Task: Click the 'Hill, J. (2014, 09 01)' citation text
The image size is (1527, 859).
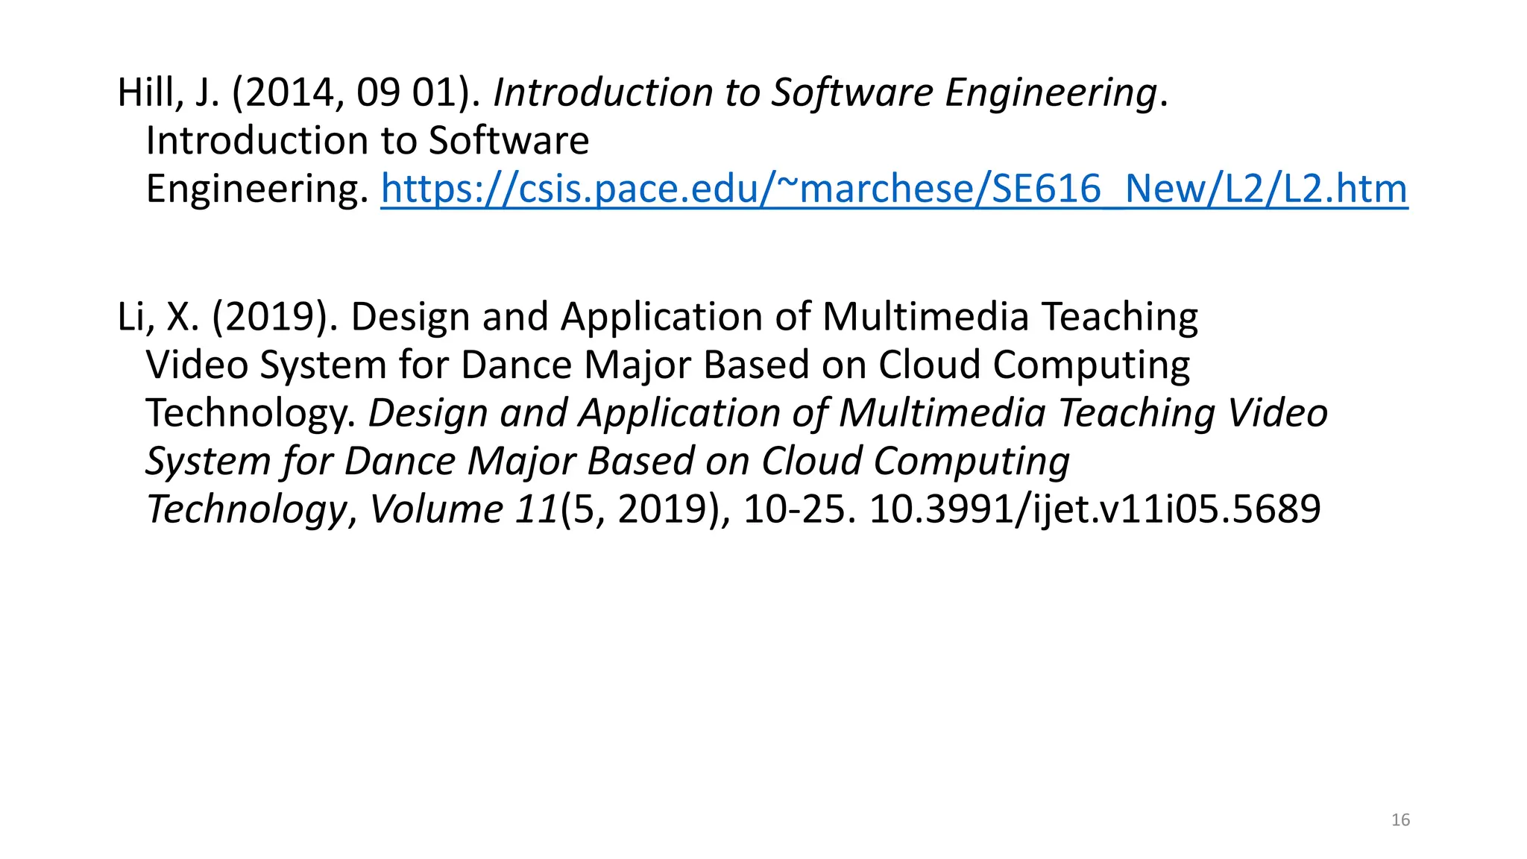Action: coord(299,93)
